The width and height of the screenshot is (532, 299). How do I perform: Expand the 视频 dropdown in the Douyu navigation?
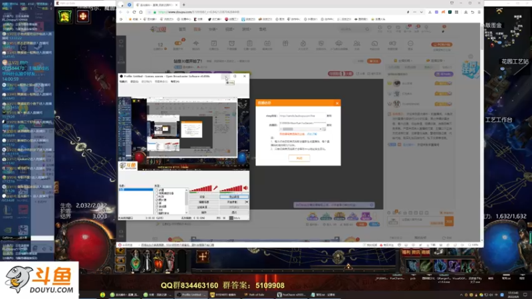pyautogui.click(x=229, y=29)
